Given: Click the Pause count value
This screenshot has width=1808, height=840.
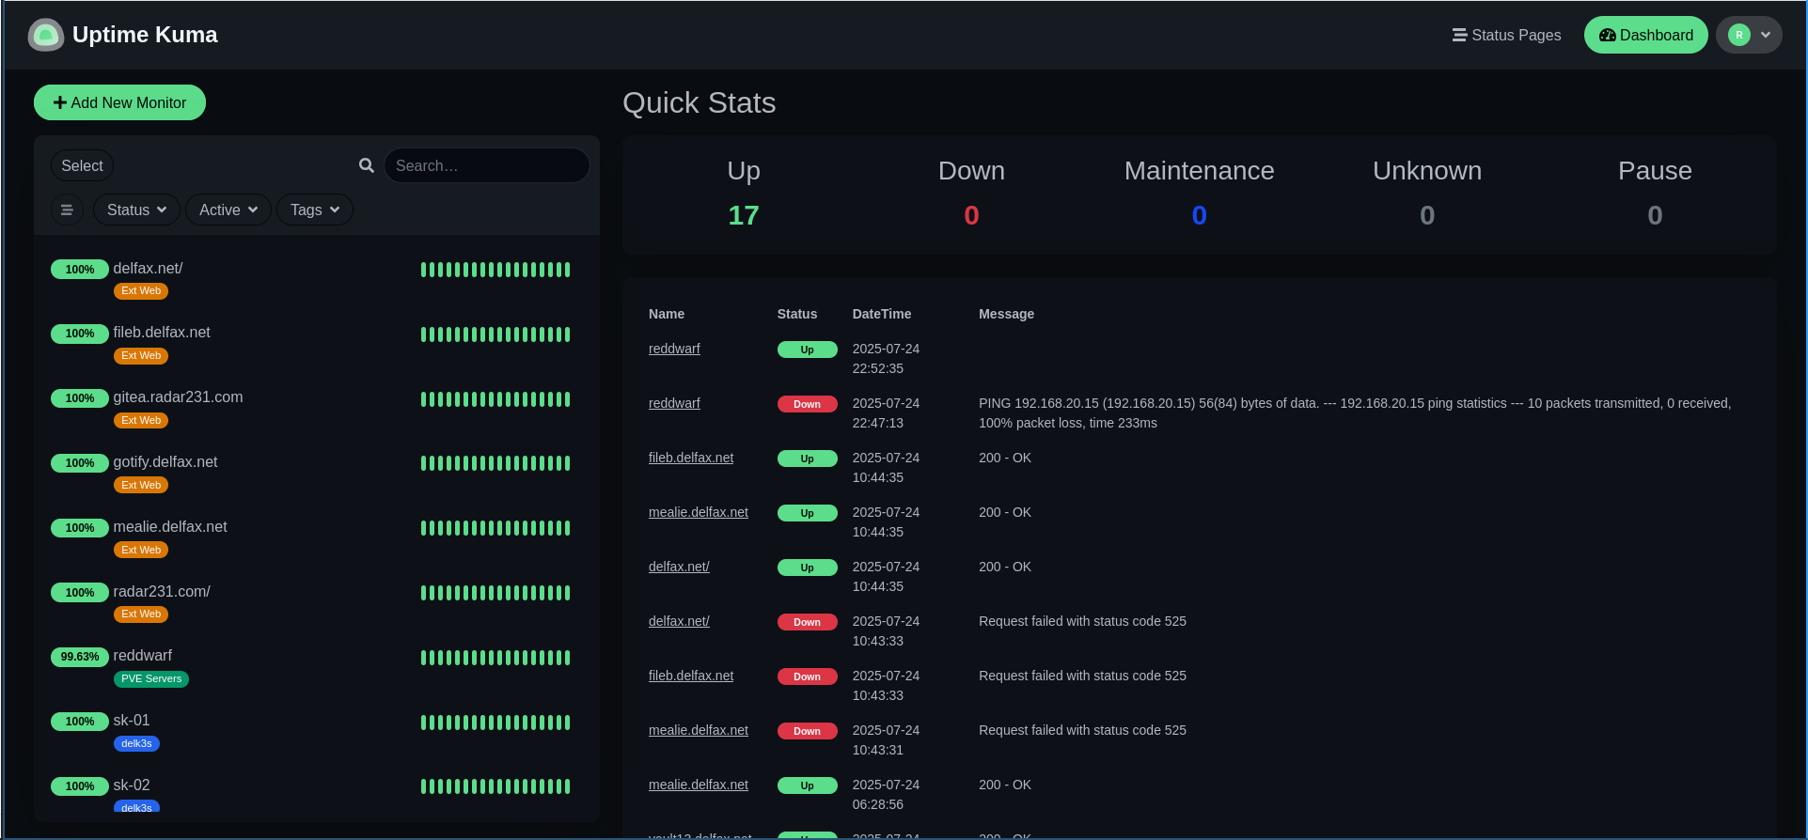Looking at the screenshot, I should pos(1655,215).
